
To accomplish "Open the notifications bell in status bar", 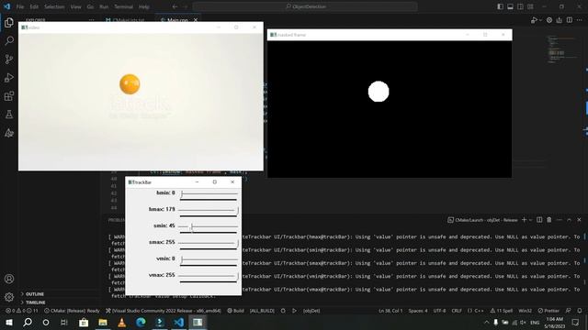I will click(x=580, y=311).
